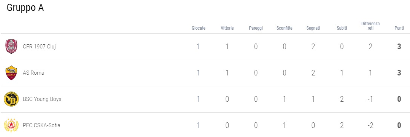Select the BSC Young Boys team name
This screenshot has width=410, height=137.
(42, 99)
